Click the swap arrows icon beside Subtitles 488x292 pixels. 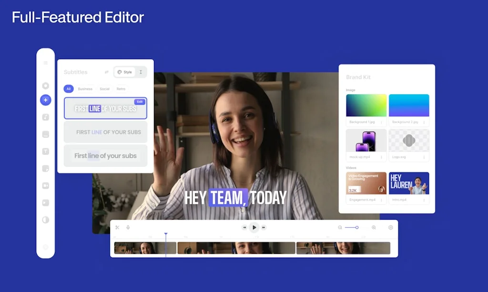click(x=106, y=72)
